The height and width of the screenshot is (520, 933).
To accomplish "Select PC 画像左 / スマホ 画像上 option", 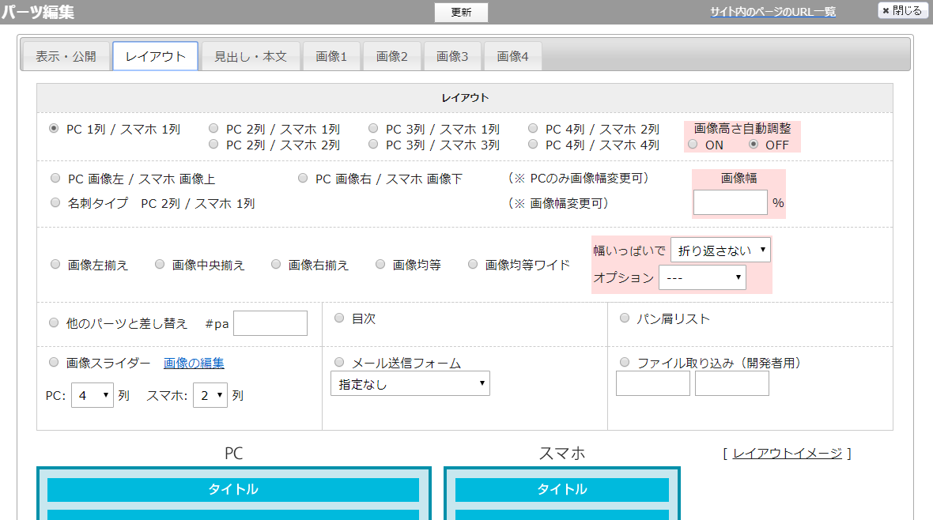I will click(x=55, y=179).
